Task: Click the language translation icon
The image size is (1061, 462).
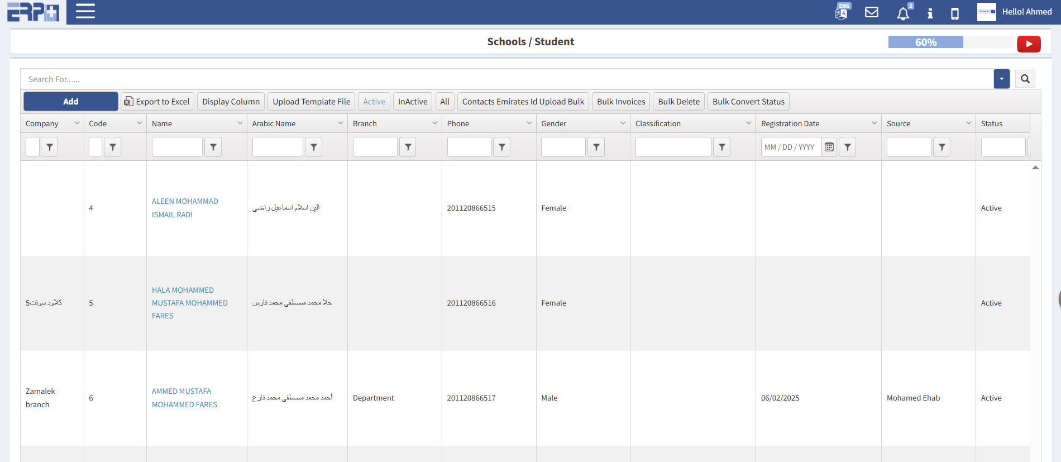Action: coord(842,12)
